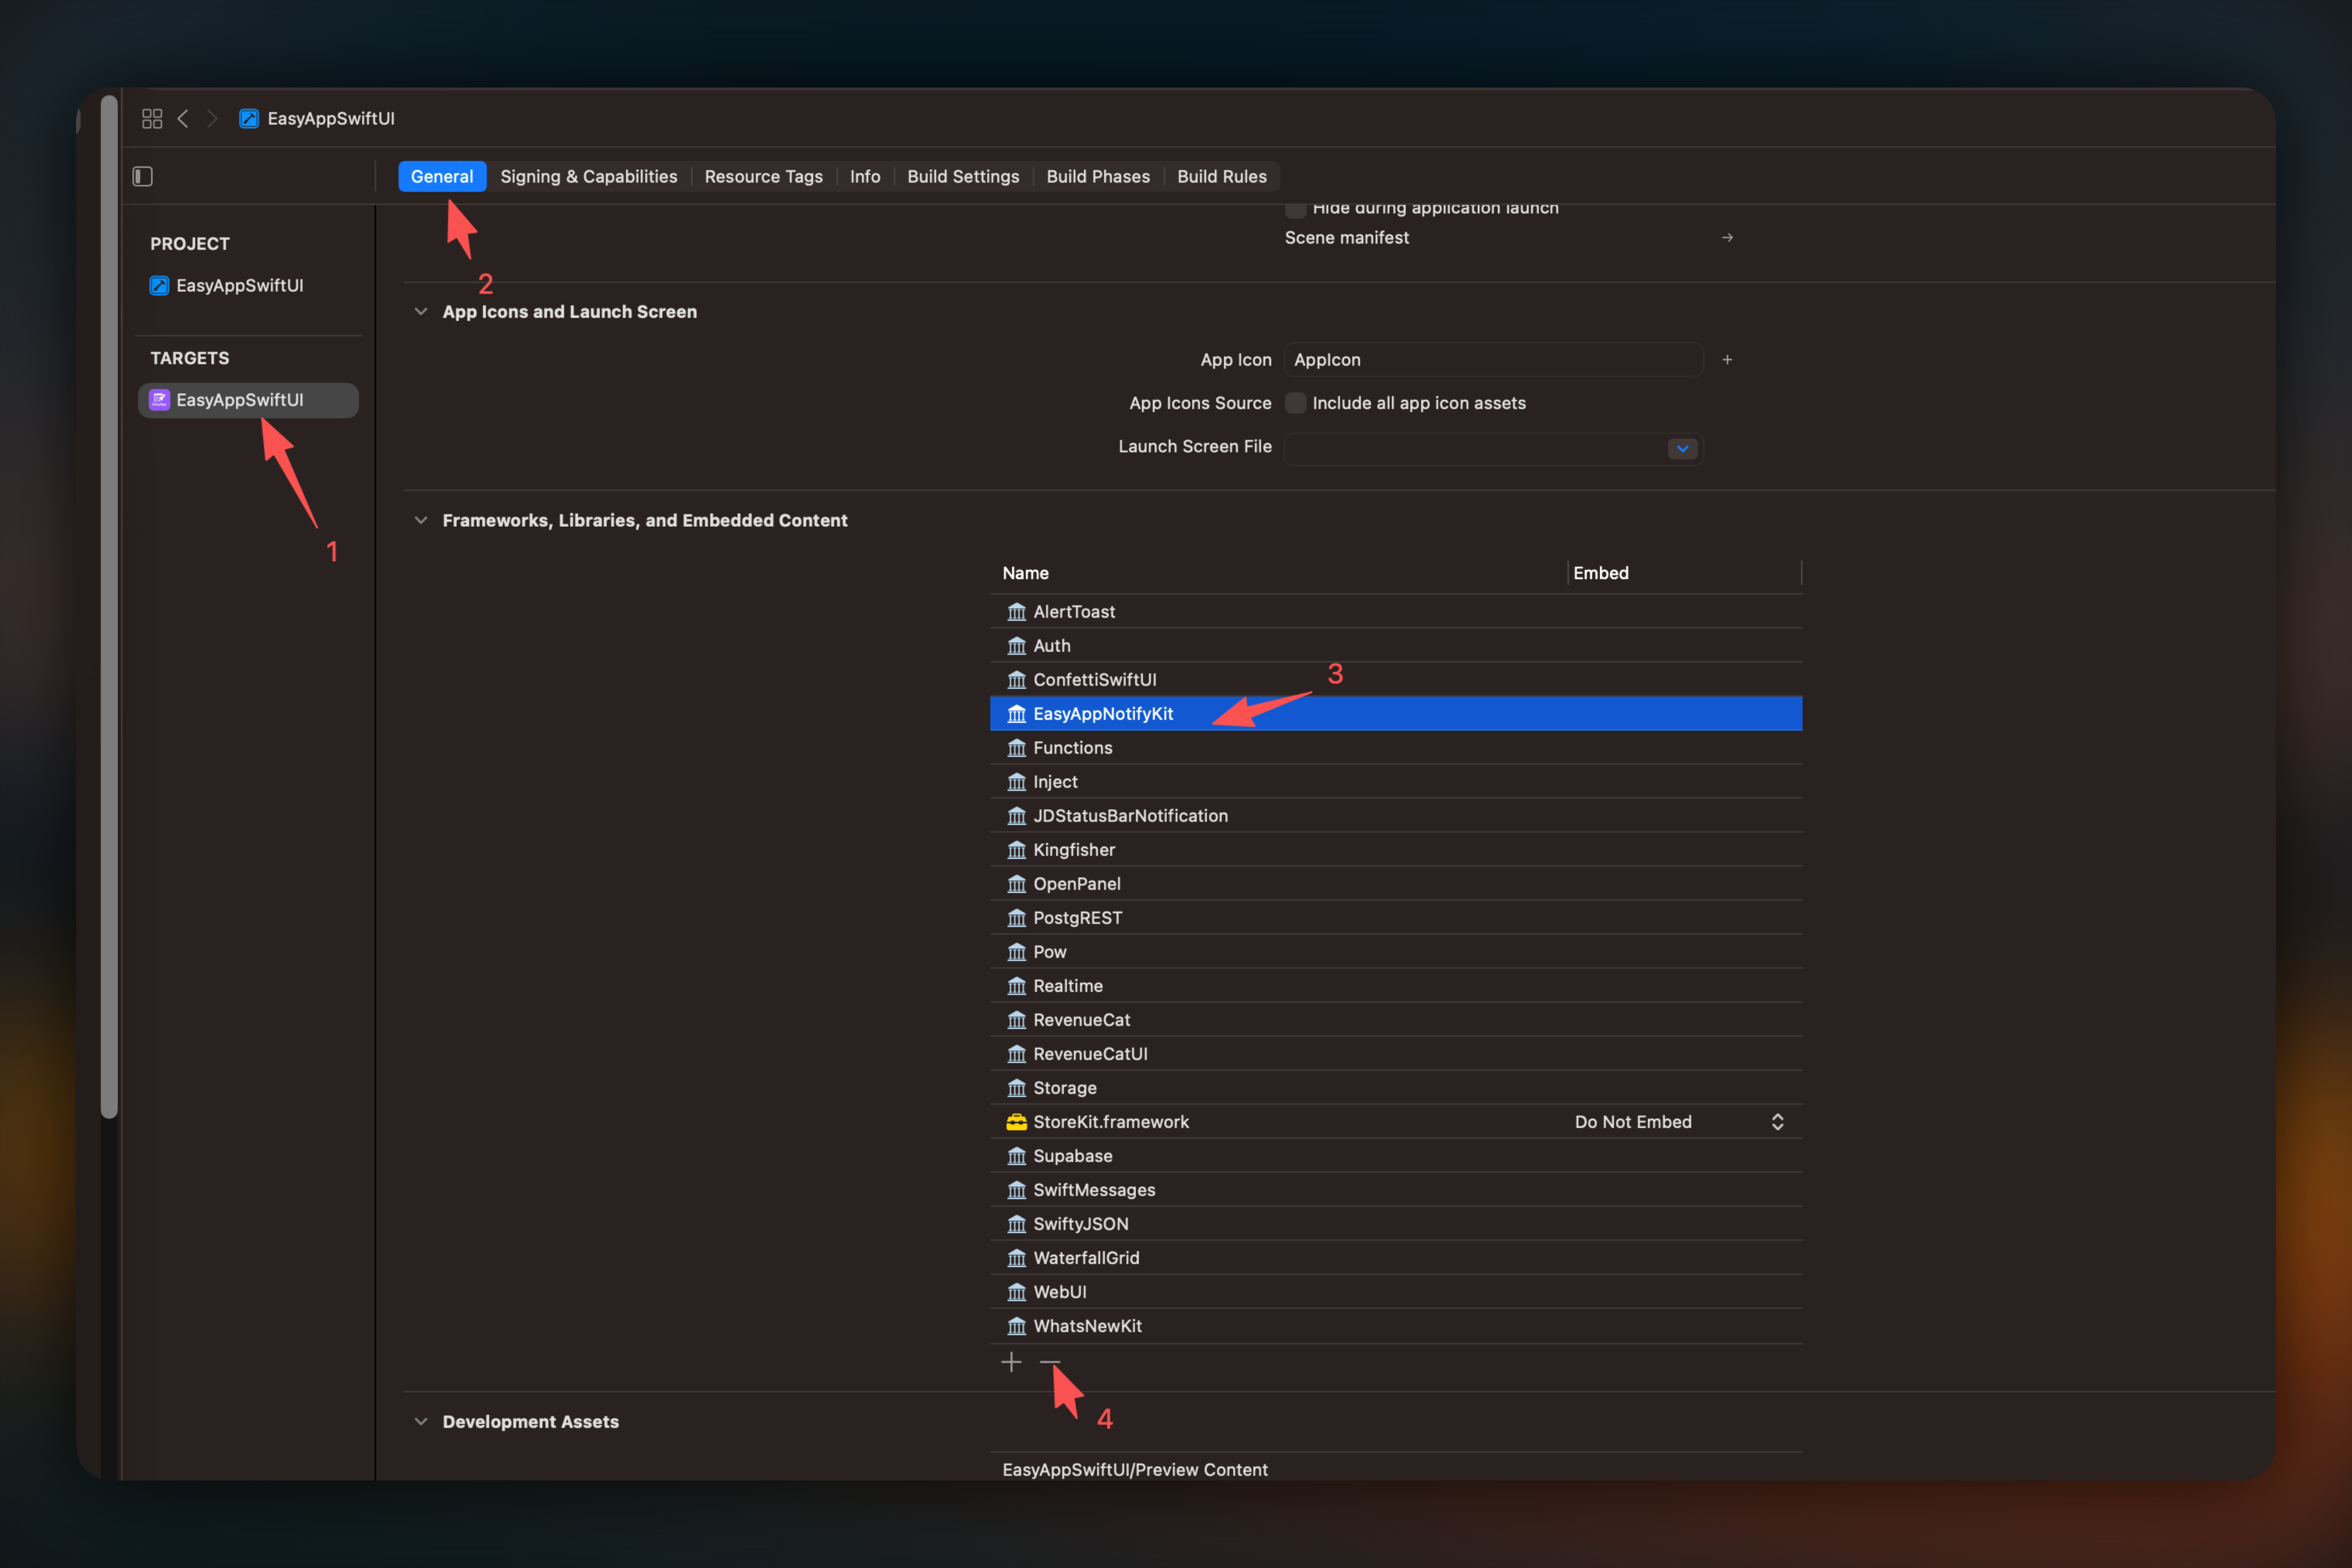
Task: Collapse Frameworks, Libraries, and Embedded Content
Action: click(421, 520)
